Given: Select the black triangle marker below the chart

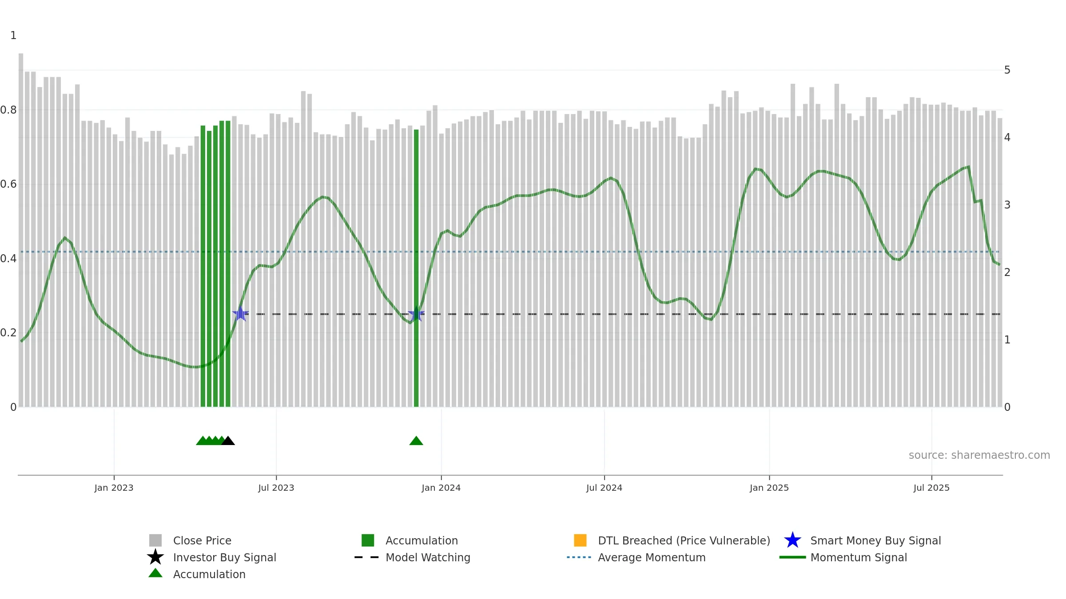Looking at the screenshot, I should click(228, 441).
